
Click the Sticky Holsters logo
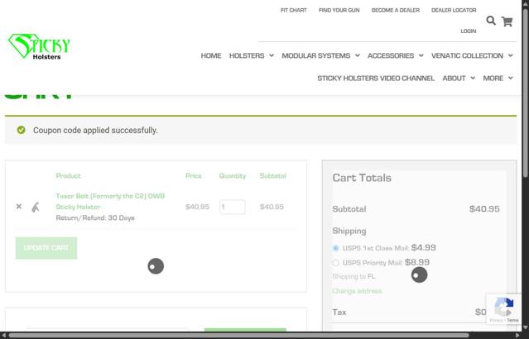39,46
